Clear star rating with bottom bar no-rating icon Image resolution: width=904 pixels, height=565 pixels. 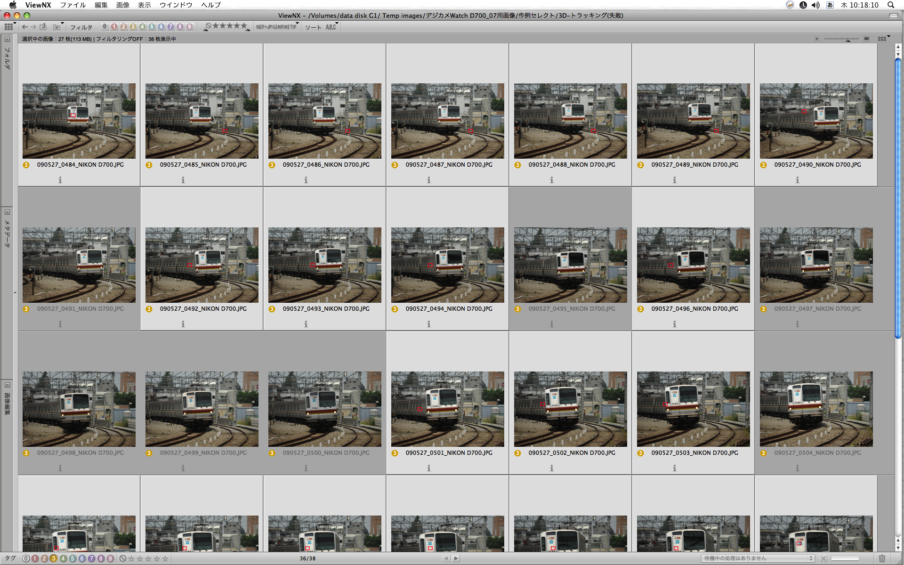point(123,558)
